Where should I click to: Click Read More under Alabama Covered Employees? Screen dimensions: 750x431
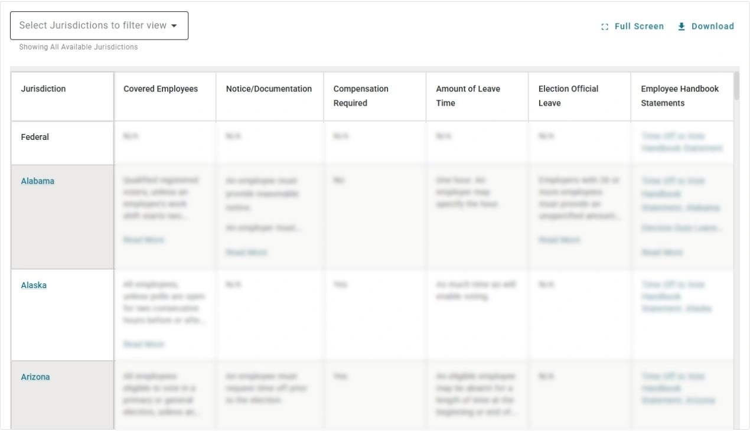click(x=145, y=240)
